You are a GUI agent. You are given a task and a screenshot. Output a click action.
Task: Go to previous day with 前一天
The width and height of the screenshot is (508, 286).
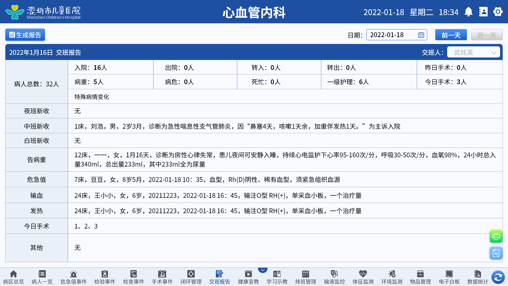(x=451, y=35)
